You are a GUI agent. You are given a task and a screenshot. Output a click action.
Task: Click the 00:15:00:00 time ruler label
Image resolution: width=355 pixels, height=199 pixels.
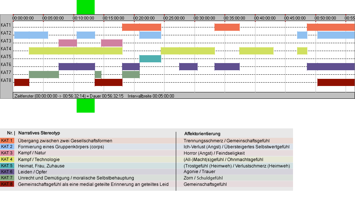[113, 18]
